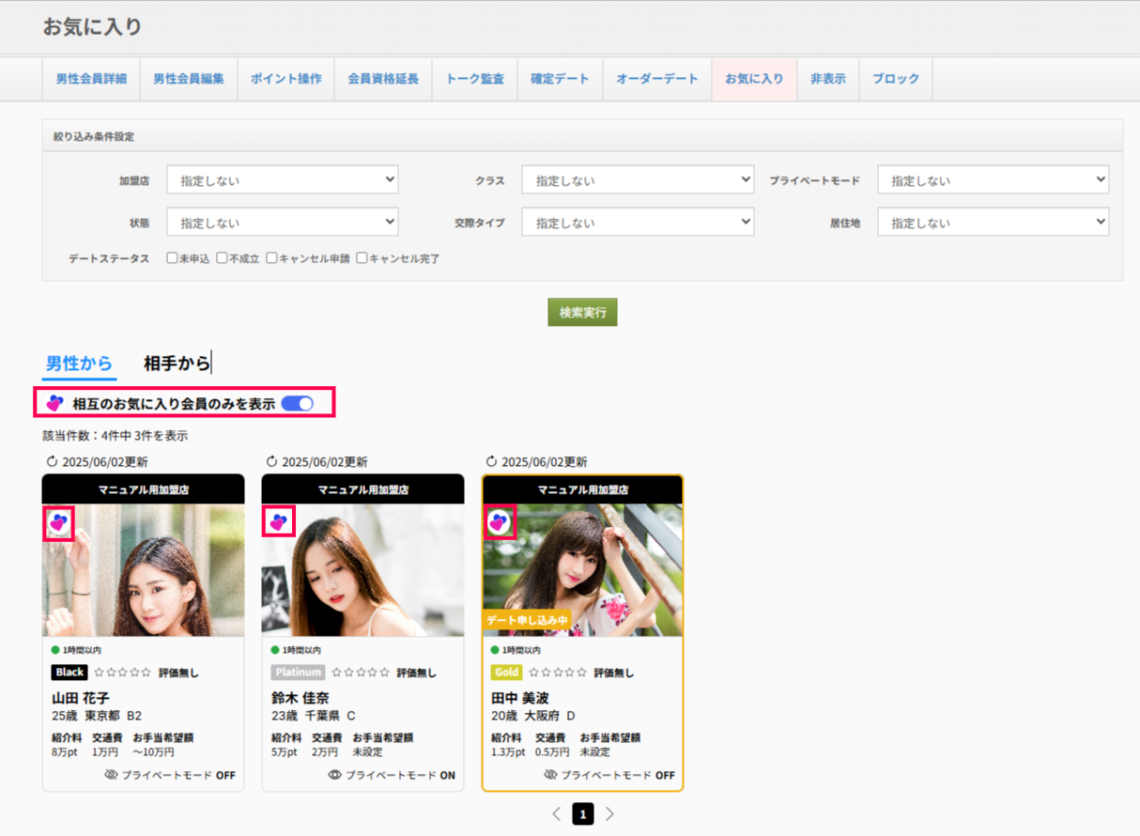The width and height of the screenshot is (1140, 836).
Task: Click the Platinum class badge
Action: click(x=299, y=673)
